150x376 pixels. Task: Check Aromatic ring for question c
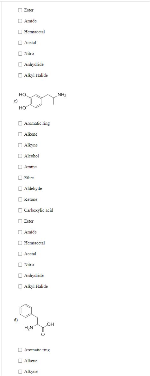[20, 124]
